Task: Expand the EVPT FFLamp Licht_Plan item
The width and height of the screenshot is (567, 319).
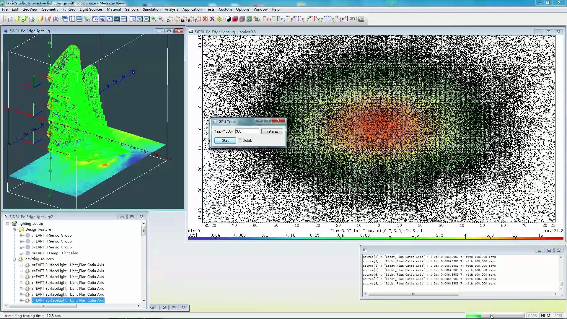Action: [x=21, y=253]
